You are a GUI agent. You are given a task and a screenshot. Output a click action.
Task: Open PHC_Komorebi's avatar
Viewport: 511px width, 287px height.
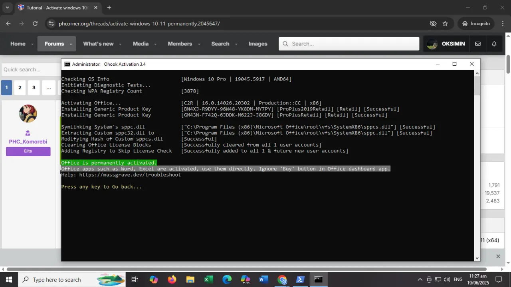click(x=28, y=114)
